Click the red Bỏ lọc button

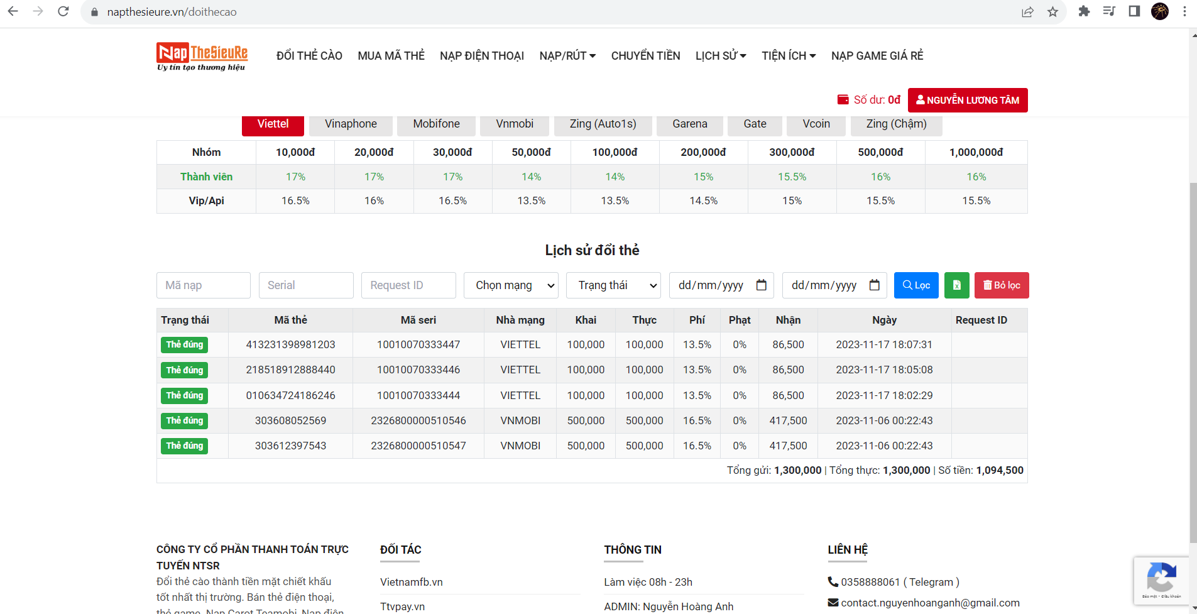click(x=1001, y=285)
